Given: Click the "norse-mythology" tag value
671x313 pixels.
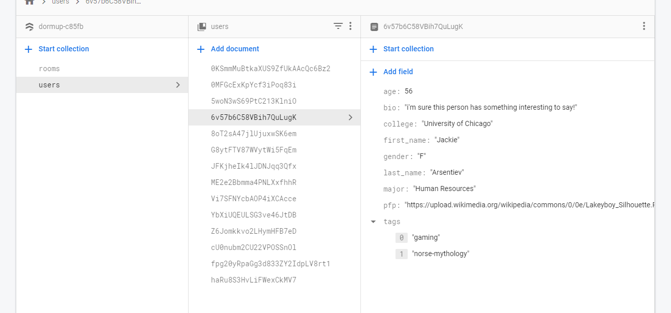Looking at the screenshot, I should [440, 254].
